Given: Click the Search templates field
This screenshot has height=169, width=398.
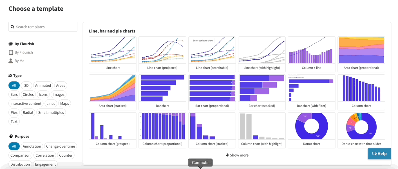Looking at the screenshot, I should pos(45,27).
